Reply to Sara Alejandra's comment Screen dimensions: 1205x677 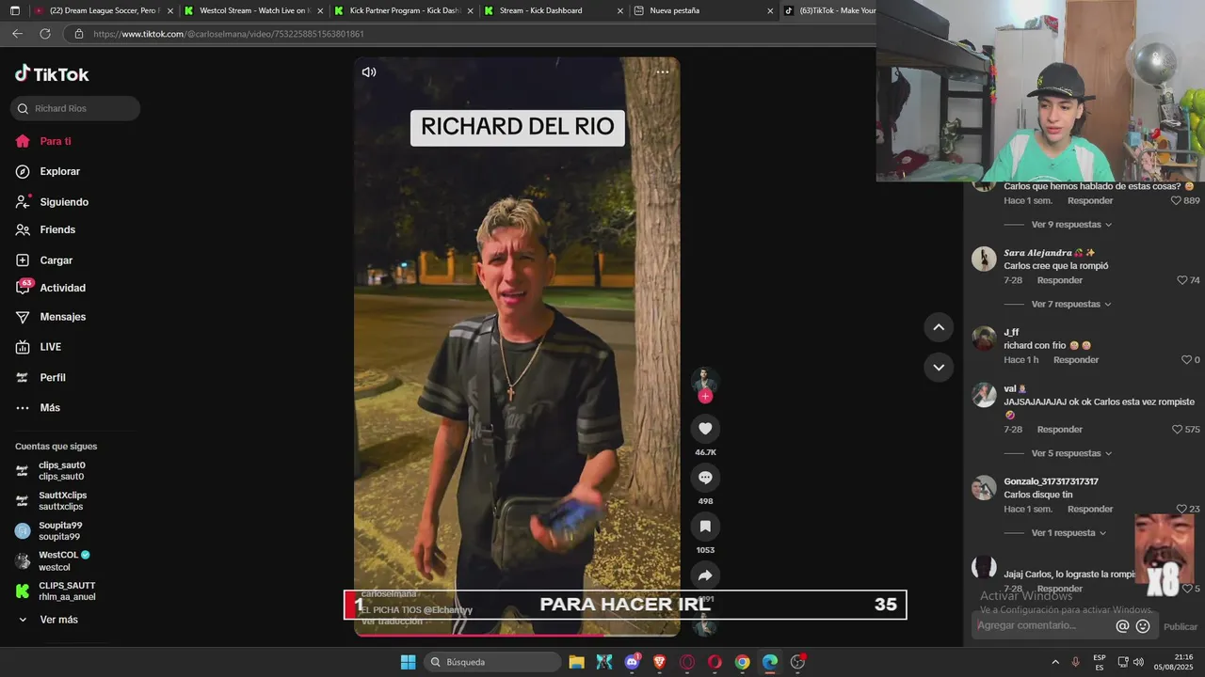[1060, 280]
